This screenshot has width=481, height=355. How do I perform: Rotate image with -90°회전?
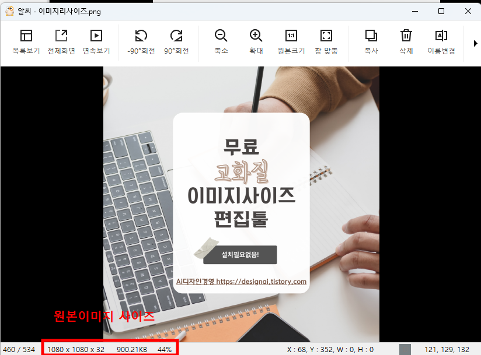pos(141,42)
